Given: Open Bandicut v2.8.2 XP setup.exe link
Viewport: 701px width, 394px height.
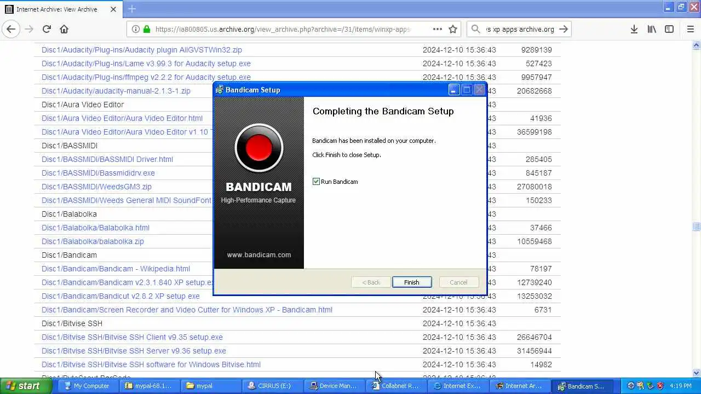Looking at the screenshot, I should (x=120, y=296).
